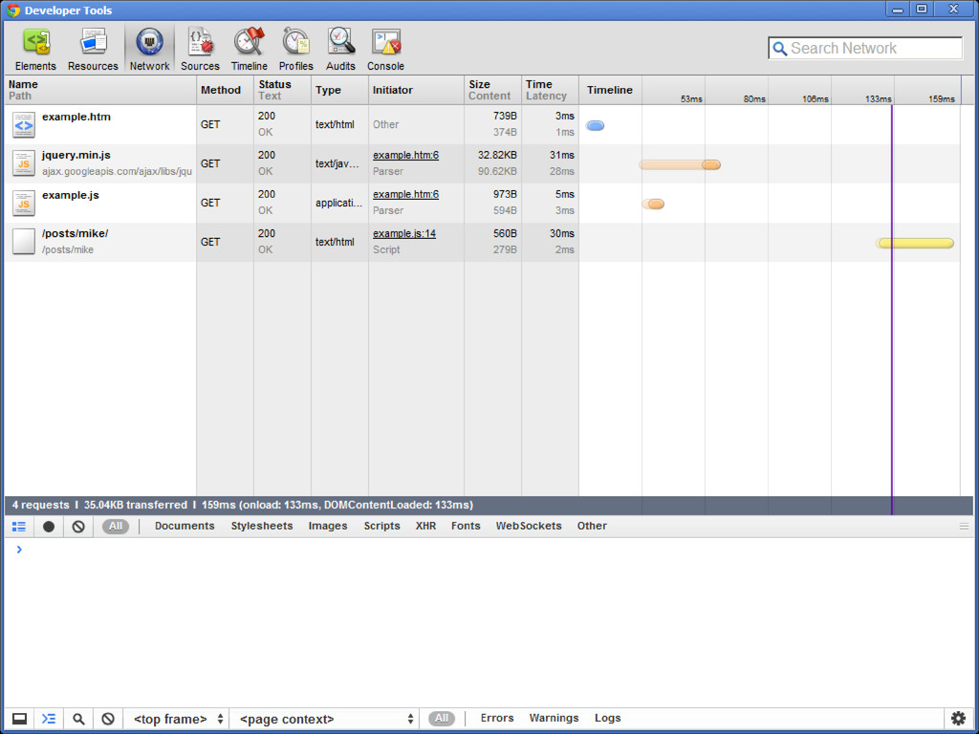Select the /posts/mike/ request name
979x734 pixels.
point(75,233)
